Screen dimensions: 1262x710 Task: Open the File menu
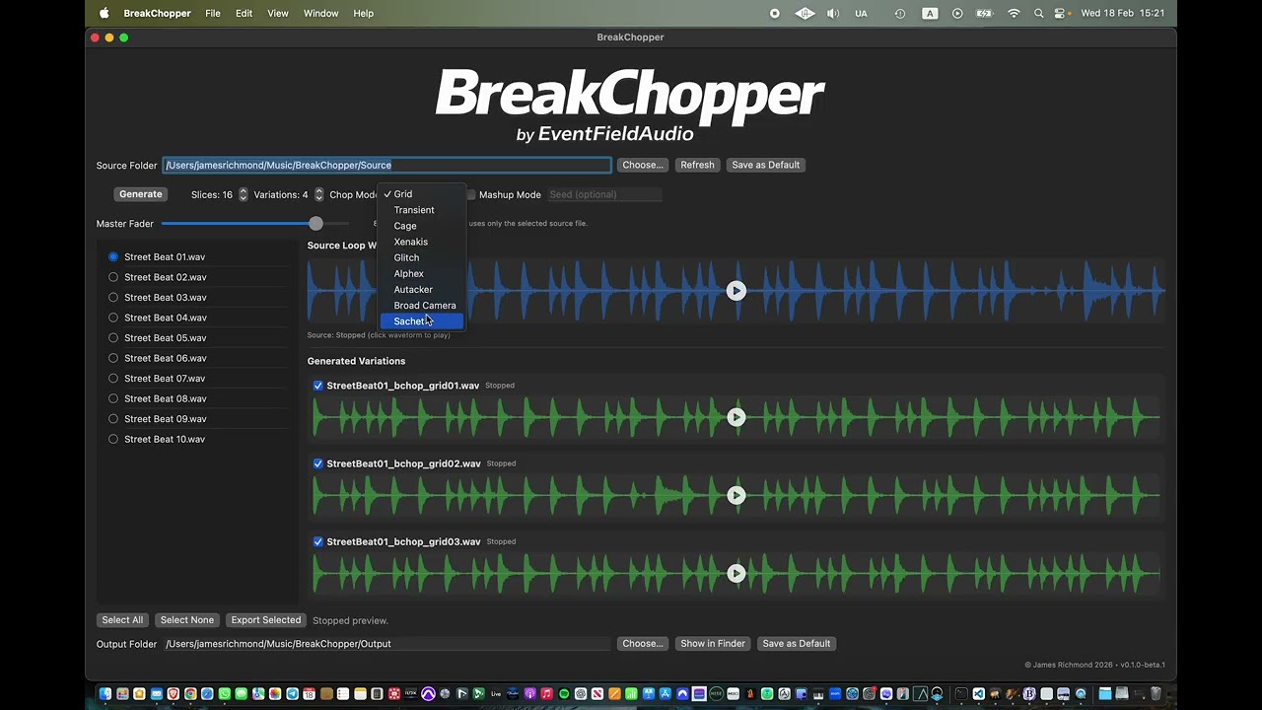(213, 14)
